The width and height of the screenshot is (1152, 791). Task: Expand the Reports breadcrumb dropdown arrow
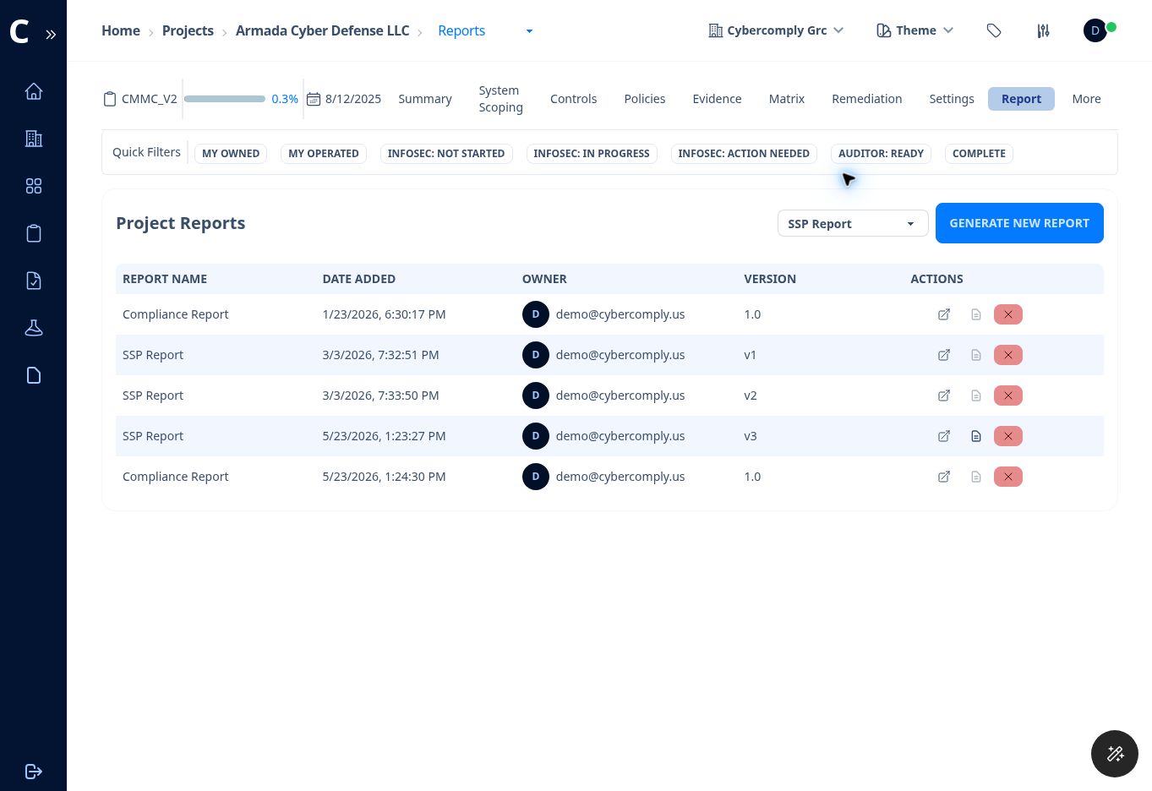[x=529, y=31]
